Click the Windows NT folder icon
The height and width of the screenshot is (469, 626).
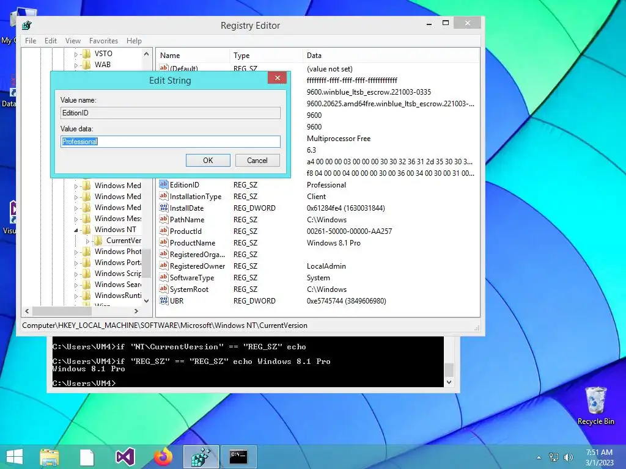[x=87, y=230]
